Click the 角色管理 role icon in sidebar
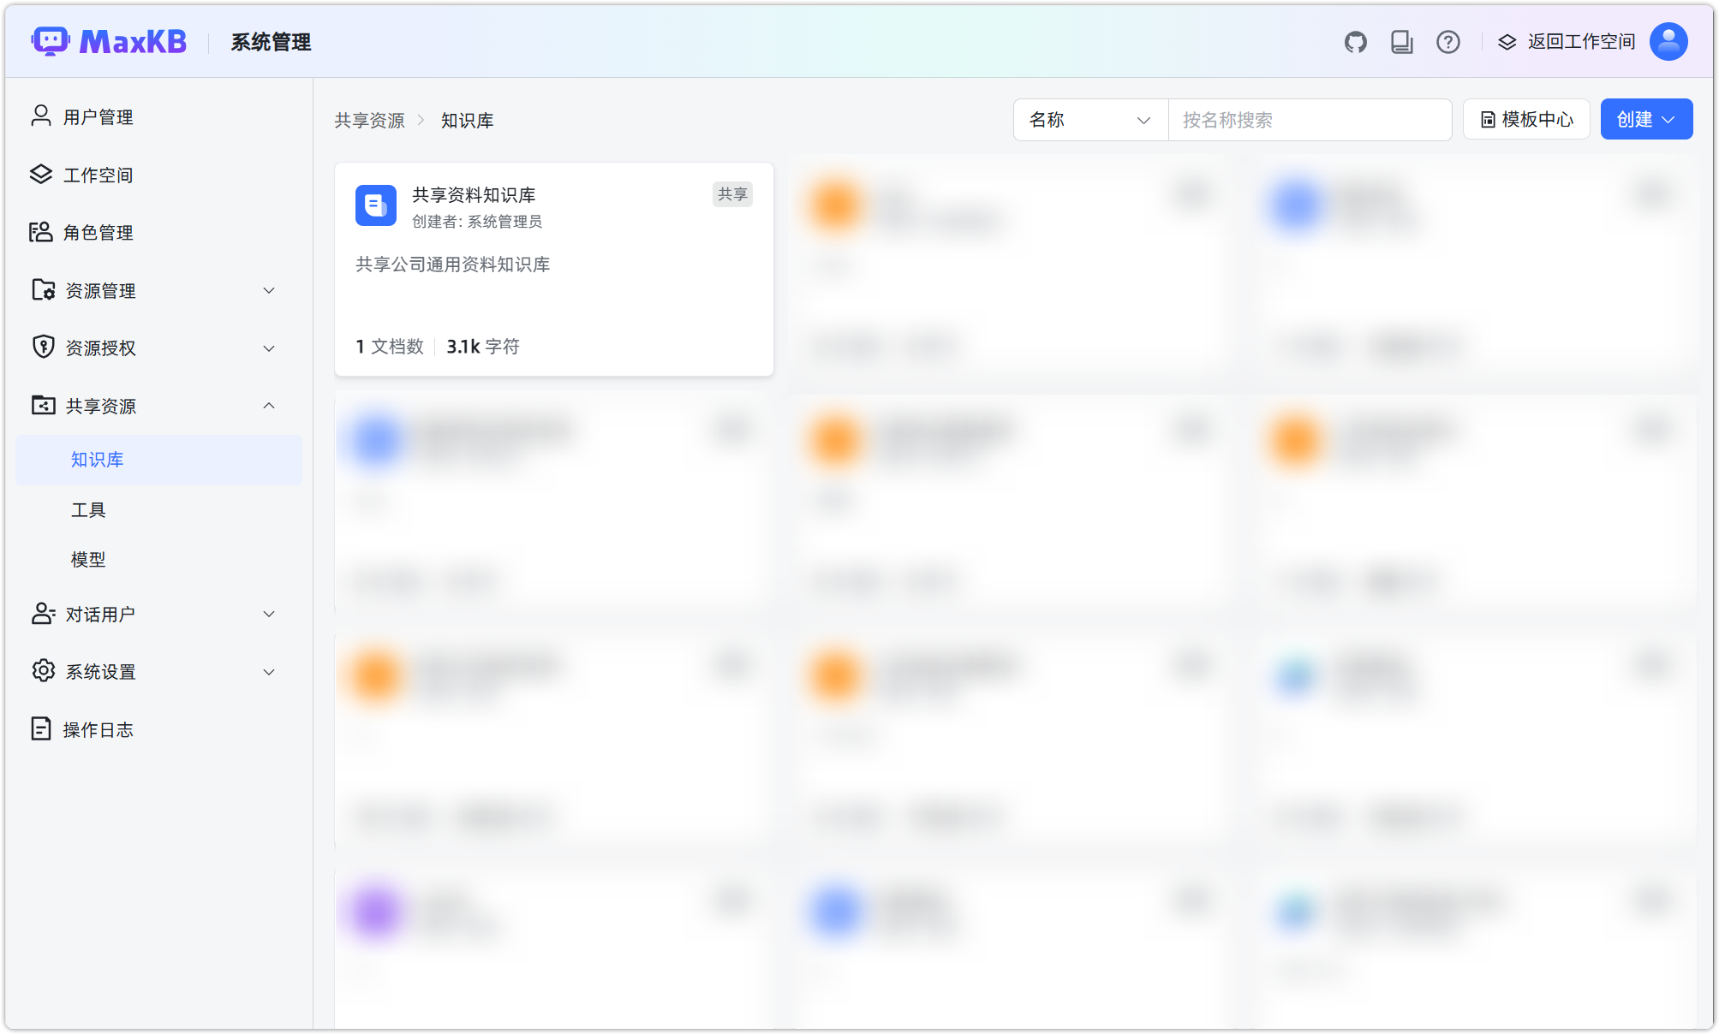 coord(40,232)
